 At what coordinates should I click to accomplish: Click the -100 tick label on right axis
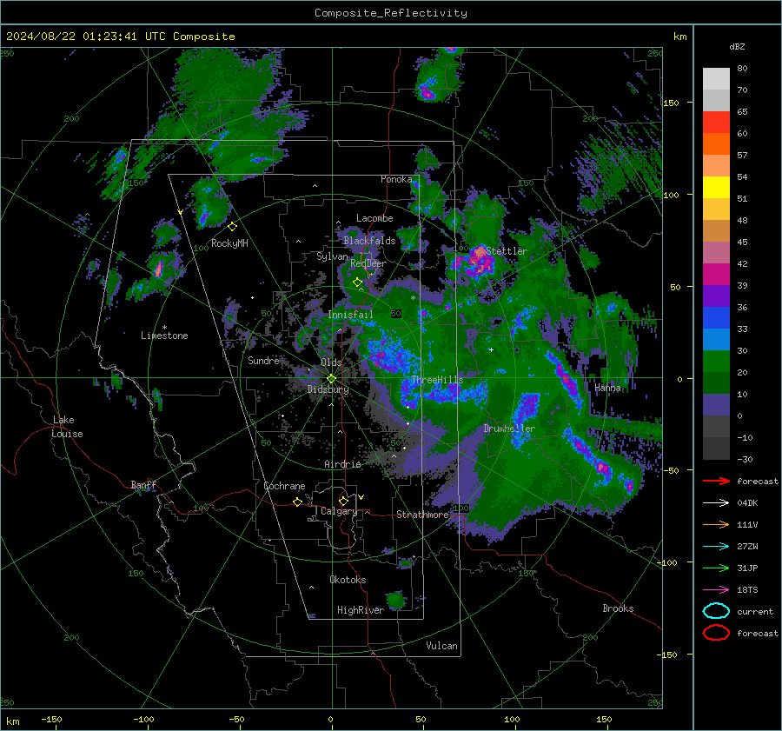[x=666, y=563]
